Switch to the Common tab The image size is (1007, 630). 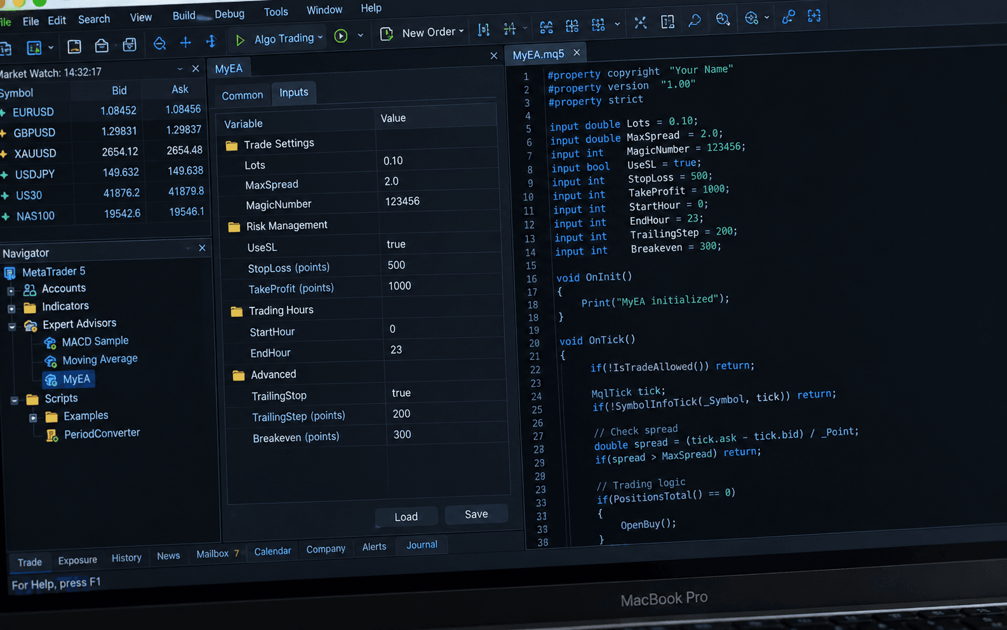[x=243, y=95]
